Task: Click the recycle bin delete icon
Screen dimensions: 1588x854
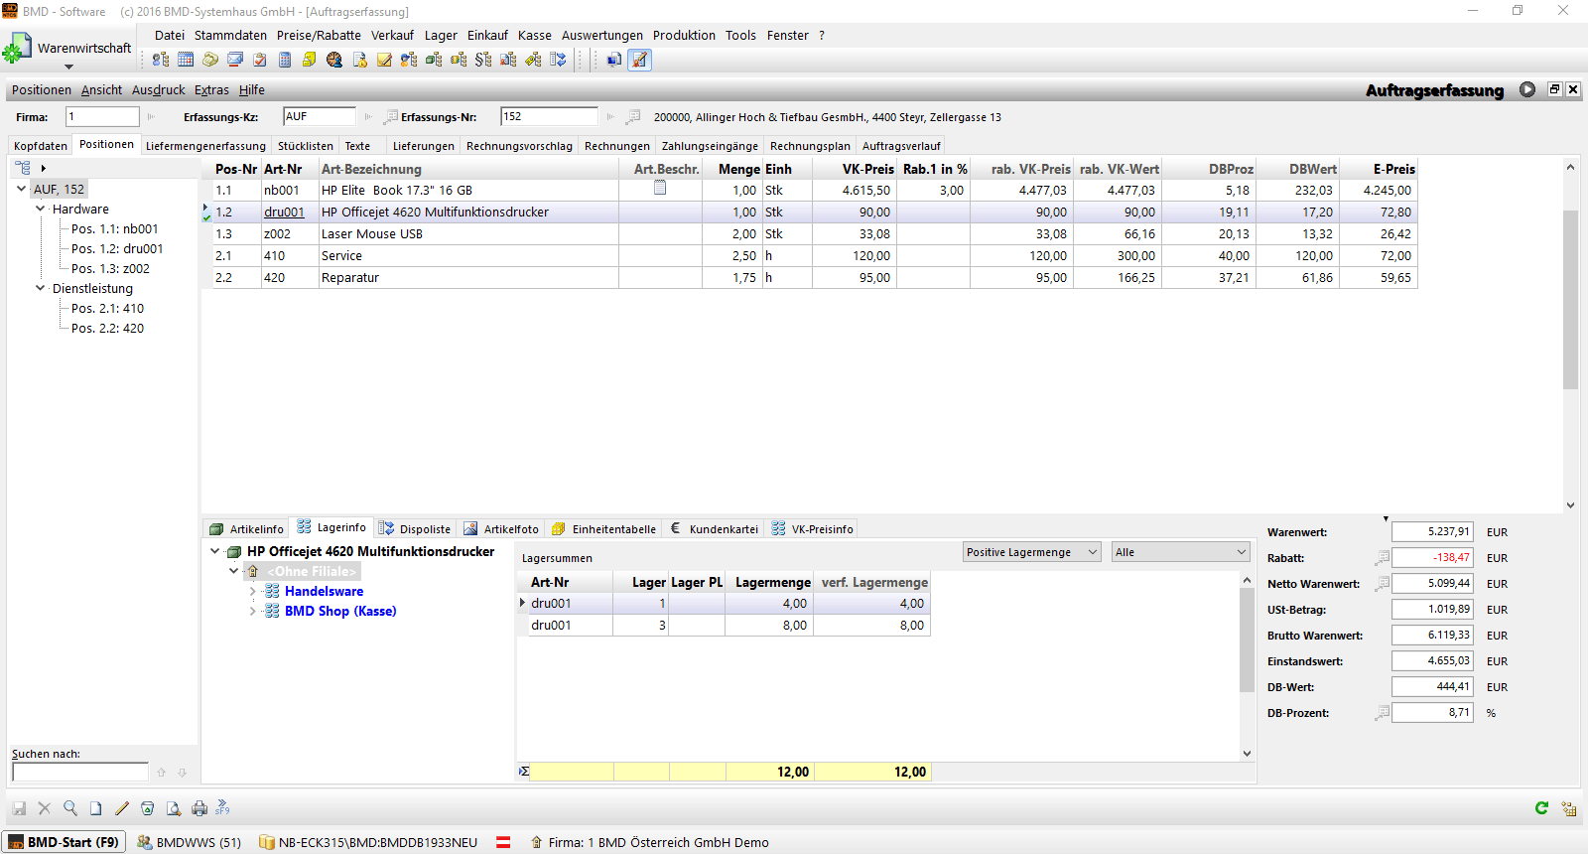Action: pyautogui.click(x=148, y=808)
